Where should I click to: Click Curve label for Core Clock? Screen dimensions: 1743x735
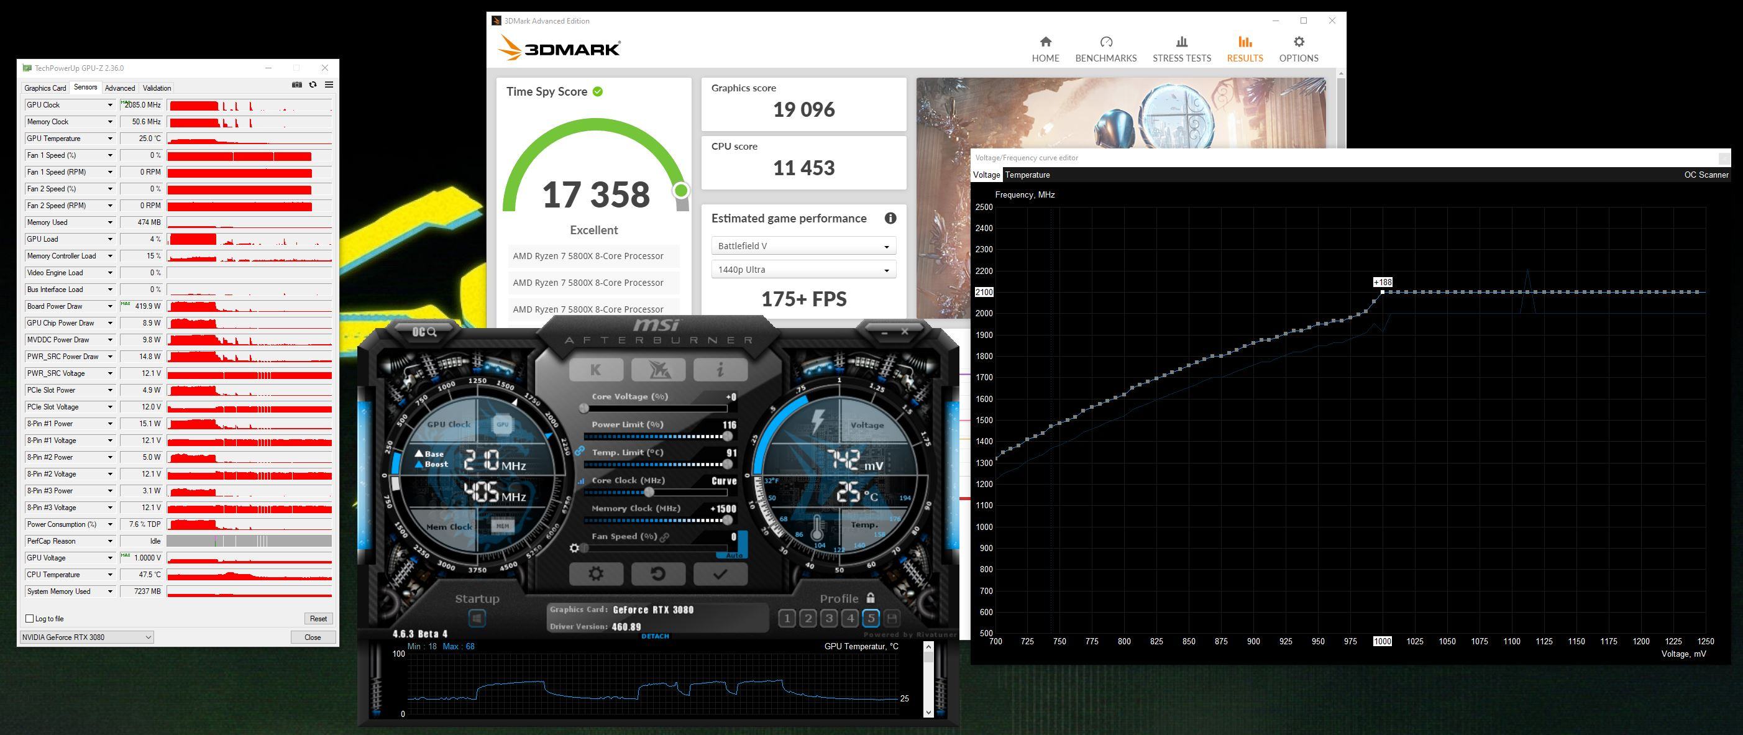[x=724, y=480]
